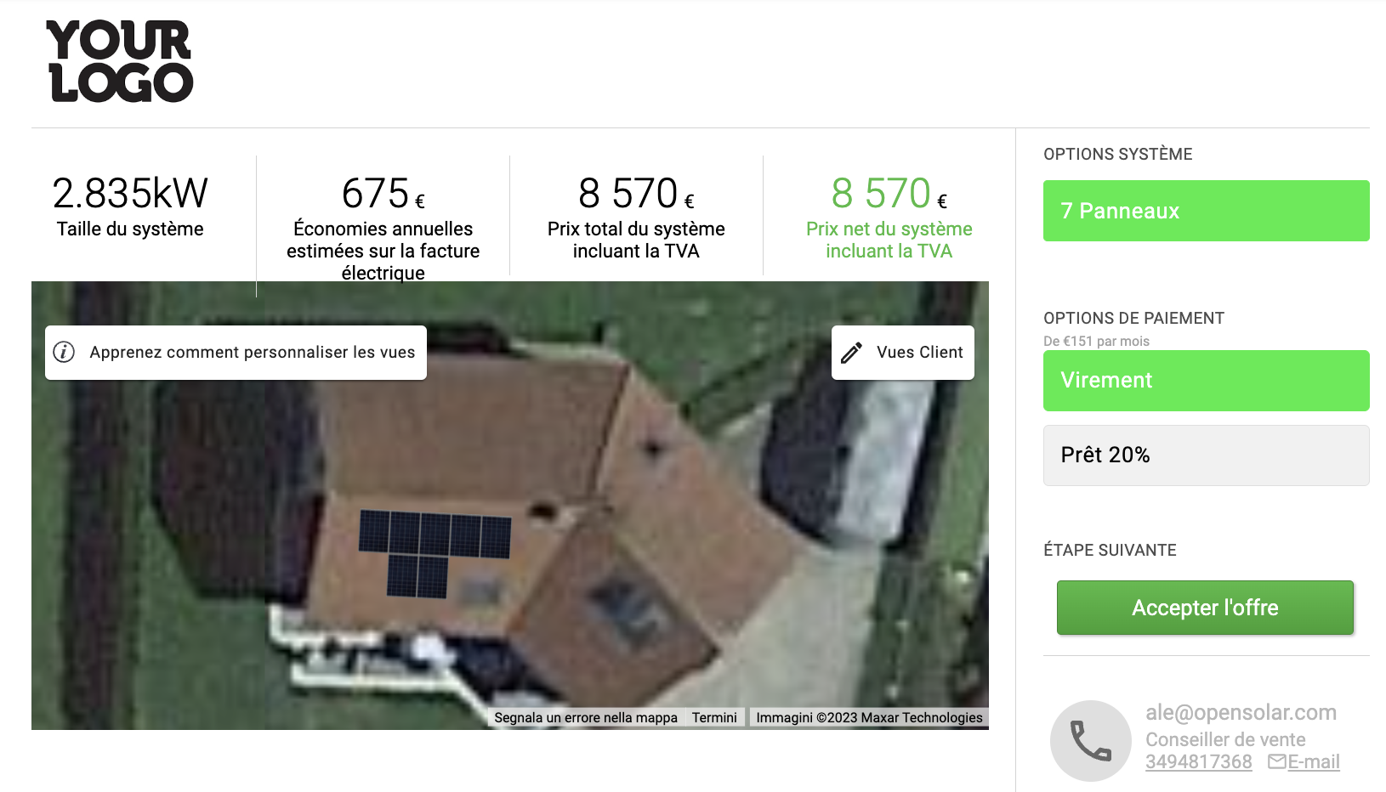Click the Immagini ©2023 Maxar Technologies attribution
The height and width of the screenshot is (792, 1386).
click(x=869, y=717)
